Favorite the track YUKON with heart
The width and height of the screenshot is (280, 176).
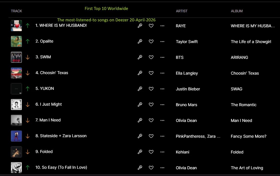[x=151, y=89]
